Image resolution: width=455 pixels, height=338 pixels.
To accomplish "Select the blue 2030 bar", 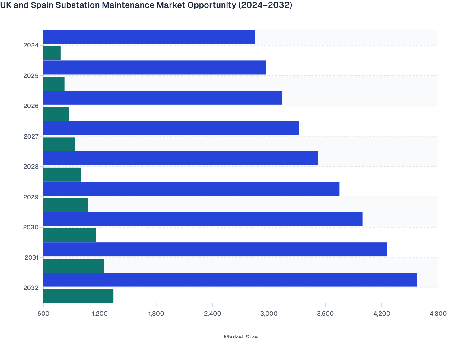I will [x=202, y=219].
